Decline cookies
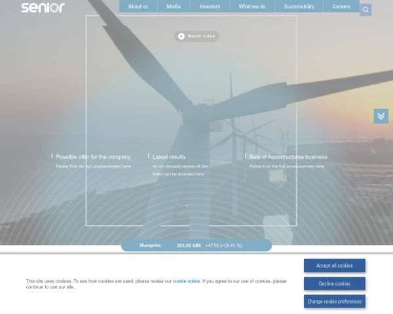Viewport: 393px width, 314px height. [x=334, y=283]
